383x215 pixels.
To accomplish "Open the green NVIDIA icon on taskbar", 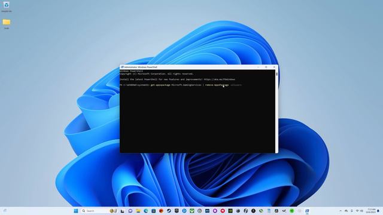I will 230,211.
